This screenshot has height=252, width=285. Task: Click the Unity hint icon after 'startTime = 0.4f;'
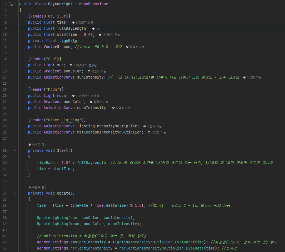coord(100,35)
